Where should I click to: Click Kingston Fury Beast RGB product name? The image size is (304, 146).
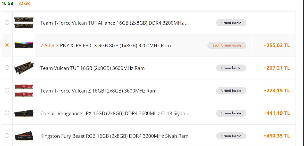pos(114,136)
